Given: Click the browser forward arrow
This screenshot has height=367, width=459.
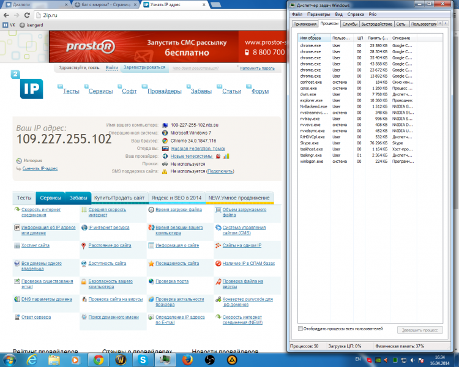Looking at the screenshot, I should coord(17,15).
